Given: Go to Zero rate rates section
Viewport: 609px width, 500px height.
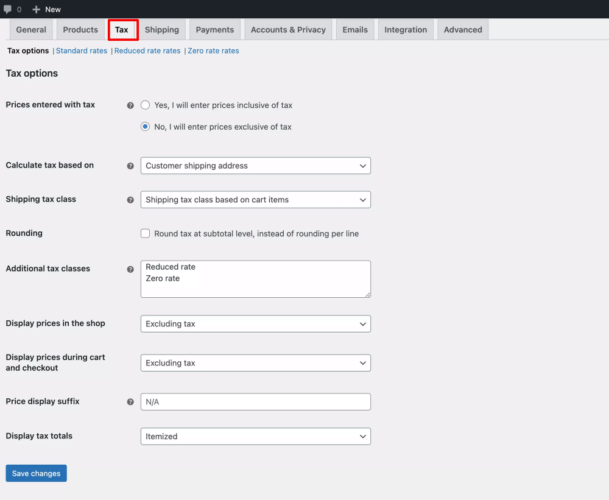Looking at the screenshot, I should click(x=213, y=51).
